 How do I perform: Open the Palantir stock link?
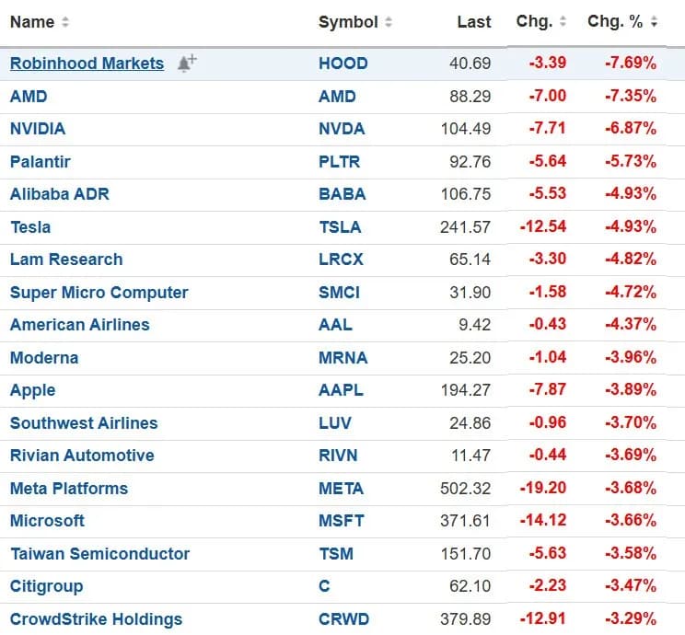coord(41,161)
